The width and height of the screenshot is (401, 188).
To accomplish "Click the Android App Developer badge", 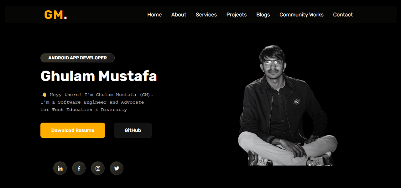I will (77, 58).
